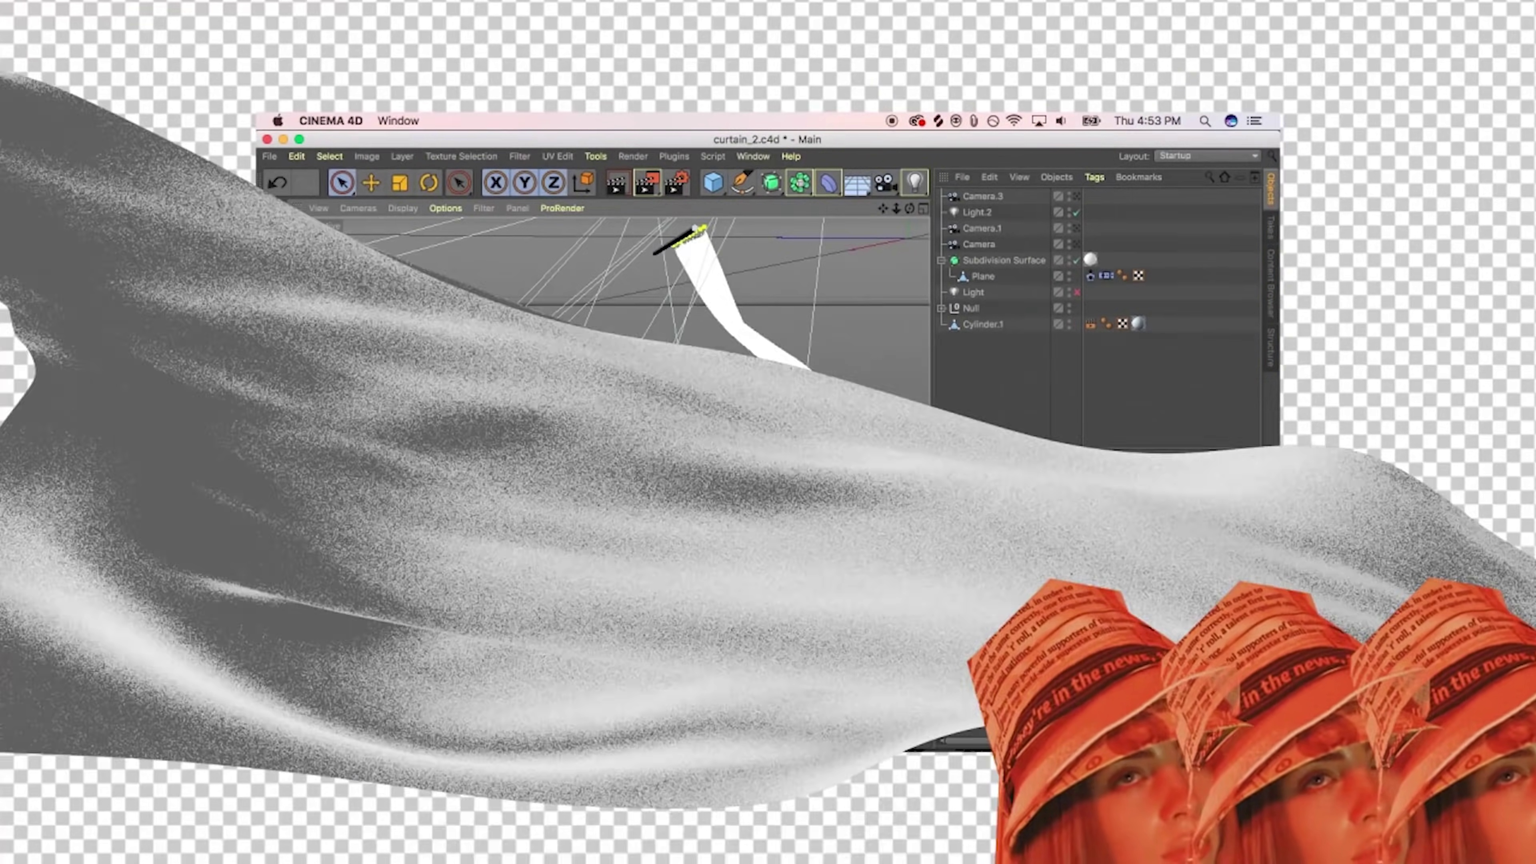Open the Render menu
Screen dimensions: 1536x864
pyautogui.click(x=633, y=156)
